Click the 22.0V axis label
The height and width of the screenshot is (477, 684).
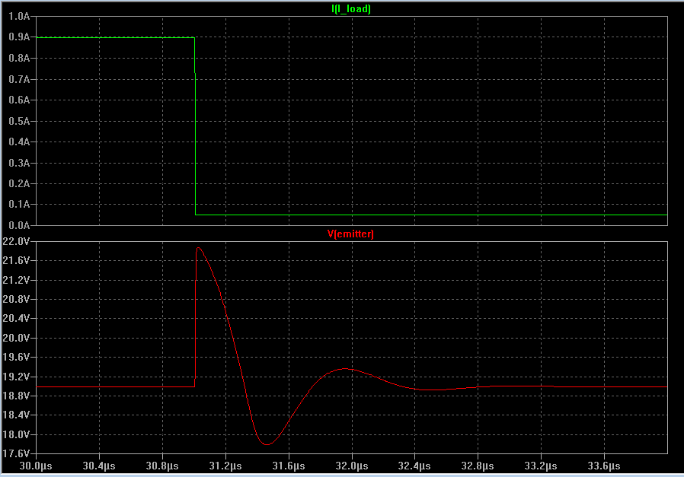(x=16, y=241)
